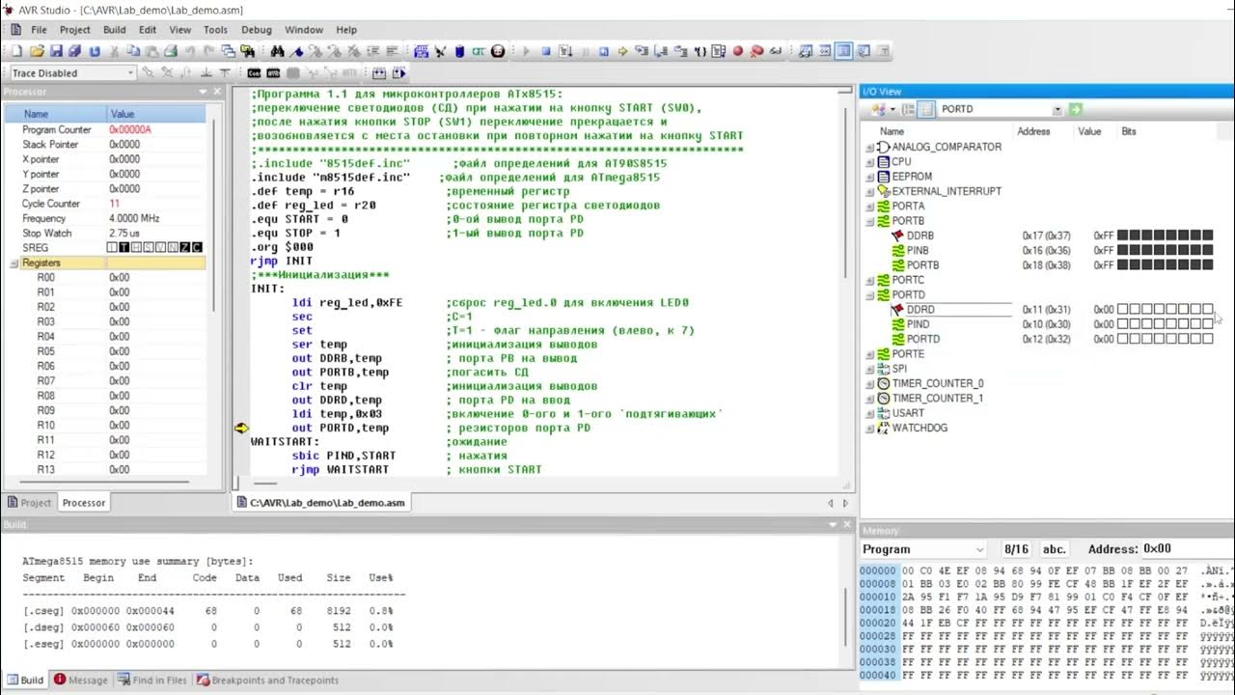The image size is (1235, 695).
Task: Open the PORTD combo box in I/O View
Action: pyautogui.click(x=1057, y=109)
